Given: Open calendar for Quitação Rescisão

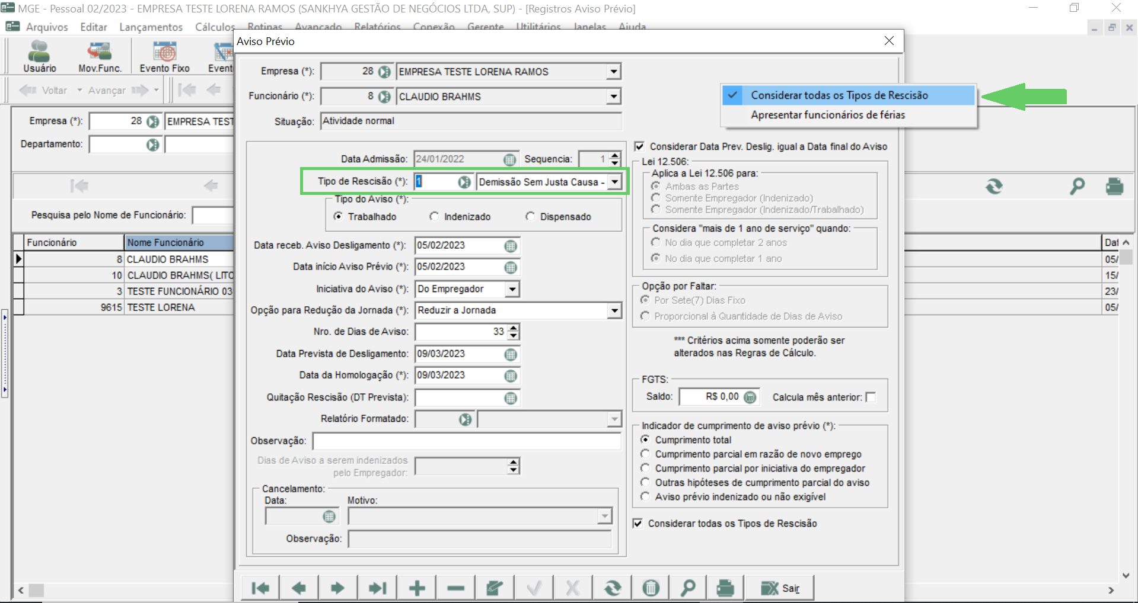Looking at the screenshot, I should tap(510, 398).
